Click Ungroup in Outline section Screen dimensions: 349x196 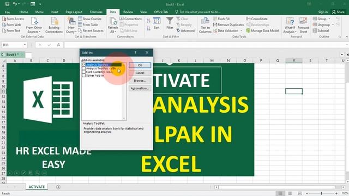[x=321, y=24]
